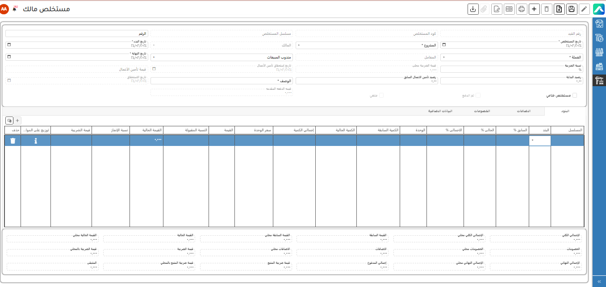
Task: Export using the Excel file icon
Action: 559,9
